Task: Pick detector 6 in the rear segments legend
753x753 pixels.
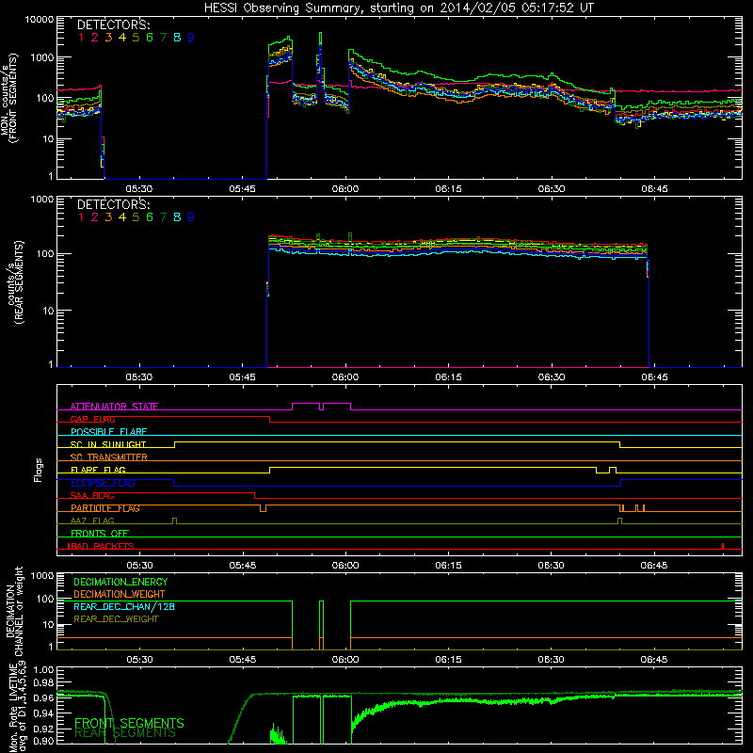Action: pyautogui.click(x=150, y=217)
